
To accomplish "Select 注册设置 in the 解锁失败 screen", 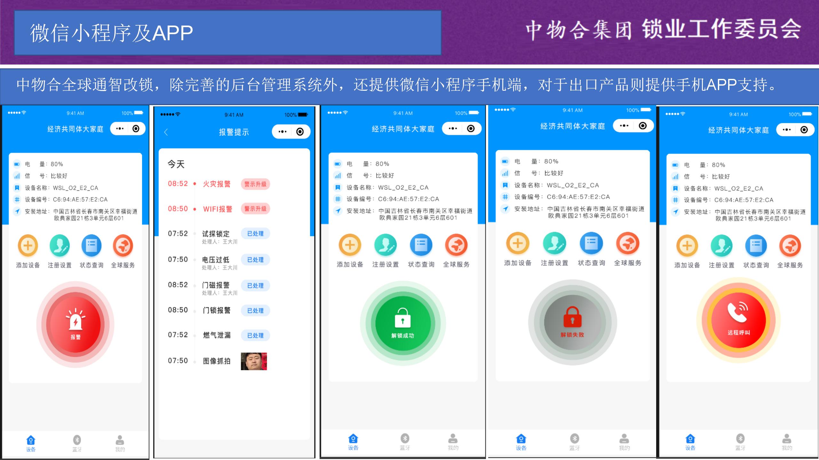I will point(554,243).
